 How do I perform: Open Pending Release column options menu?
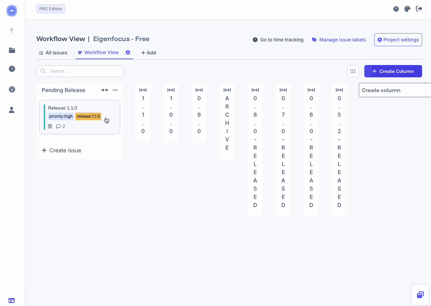point(115,90)
